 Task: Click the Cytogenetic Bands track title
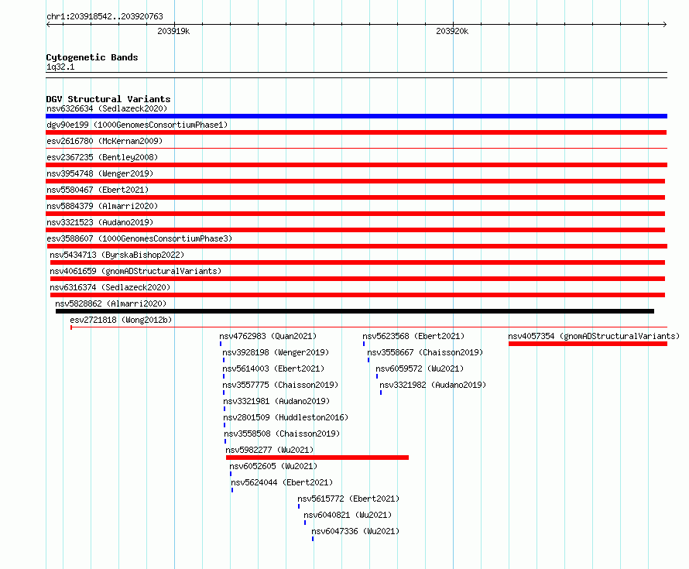click(x=92, y=57)
